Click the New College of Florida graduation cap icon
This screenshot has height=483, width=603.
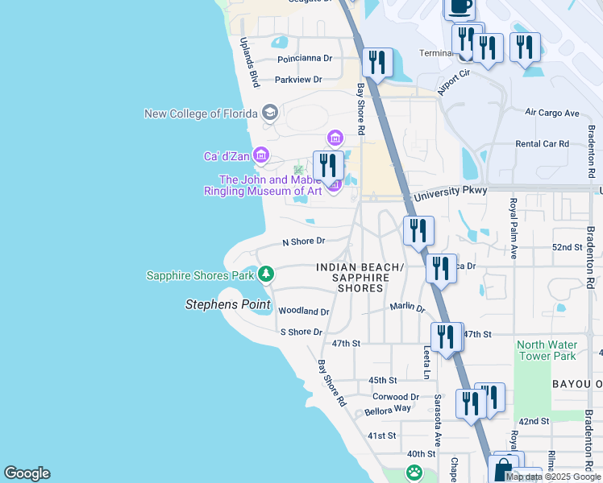(269, 113)
